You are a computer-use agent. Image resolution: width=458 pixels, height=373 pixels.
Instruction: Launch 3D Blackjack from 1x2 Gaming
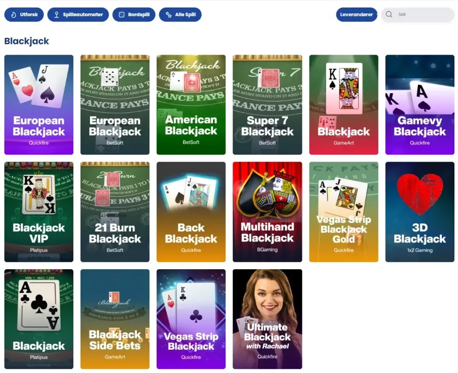pyautogui.click(x=420, y=212)
